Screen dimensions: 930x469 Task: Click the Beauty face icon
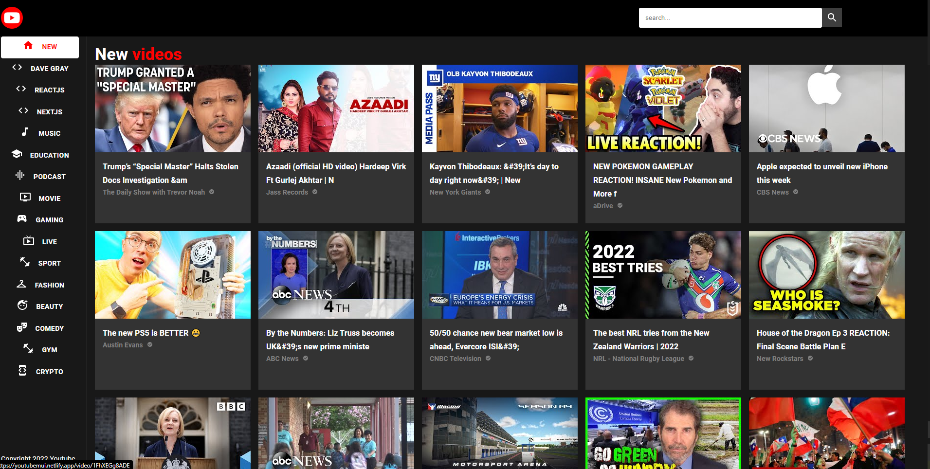22,305
